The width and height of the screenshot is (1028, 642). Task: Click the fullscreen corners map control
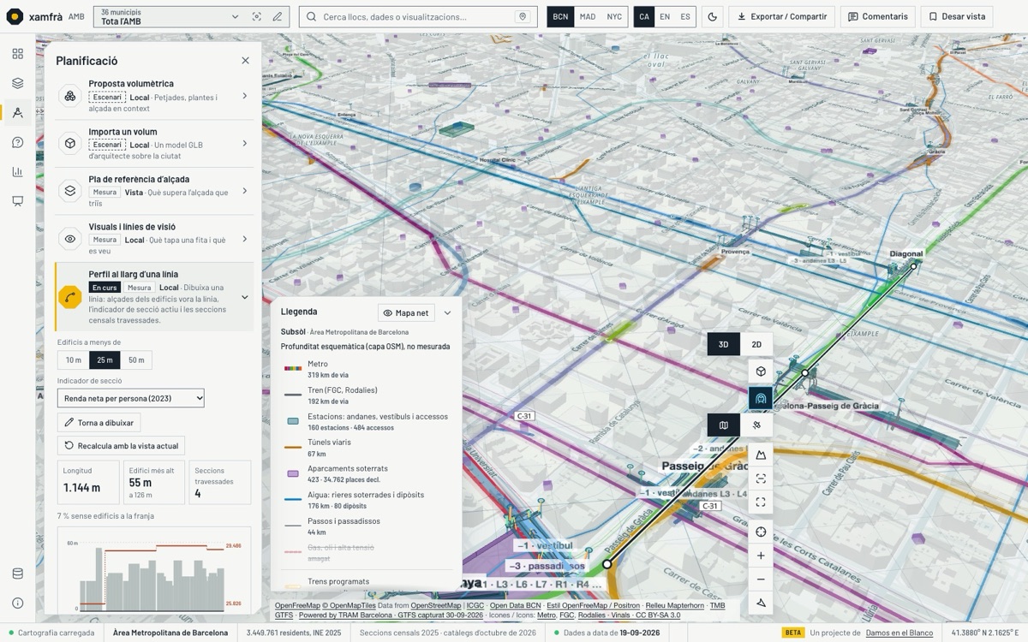point(761,502)
